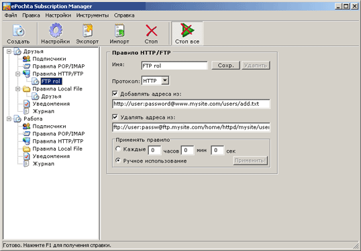Click the сек interval field
Viewport: 361px width, 251px height.
pos(217,151)
